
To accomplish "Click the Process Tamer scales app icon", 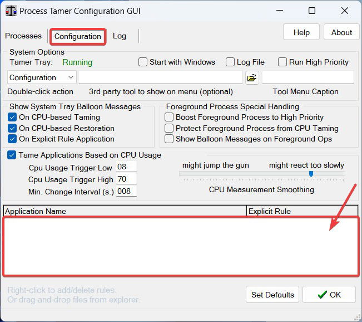I will [x=11, y=11].
